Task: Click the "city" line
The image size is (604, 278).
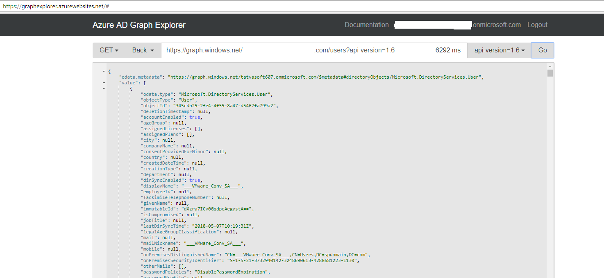Action: tap(158, 140)
